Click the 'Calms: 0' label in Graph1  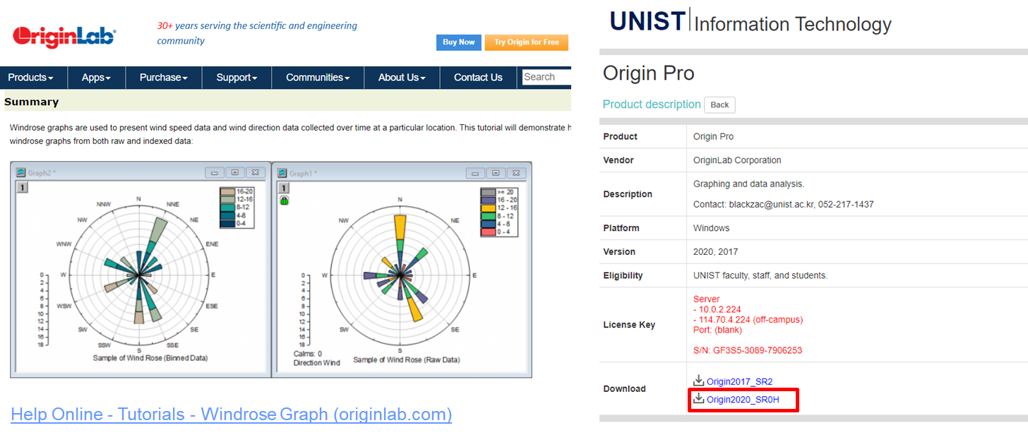pyautogui.click(x=308, y=354)
